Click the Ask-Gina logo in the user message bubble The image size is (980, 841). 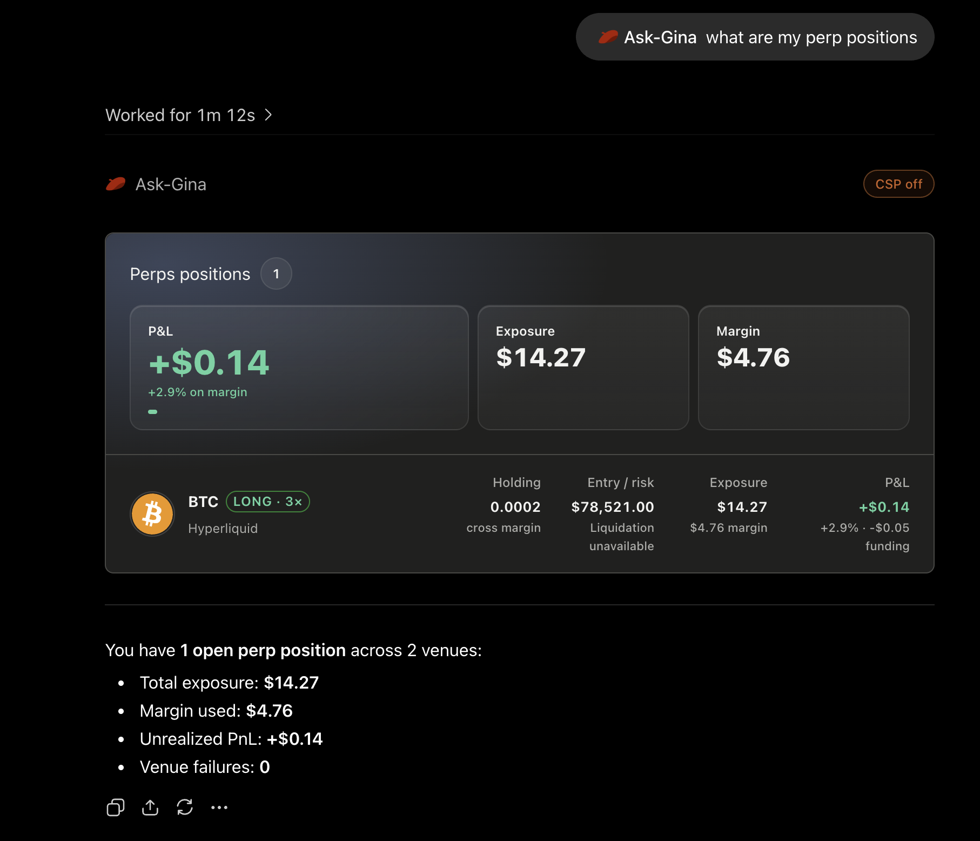(608, 37)
